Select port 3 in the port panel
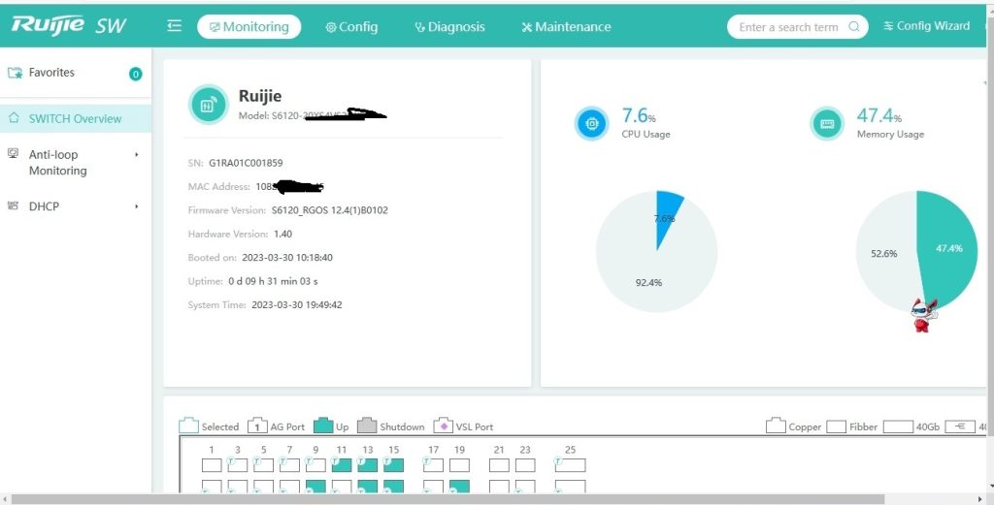 coord(237,465)
